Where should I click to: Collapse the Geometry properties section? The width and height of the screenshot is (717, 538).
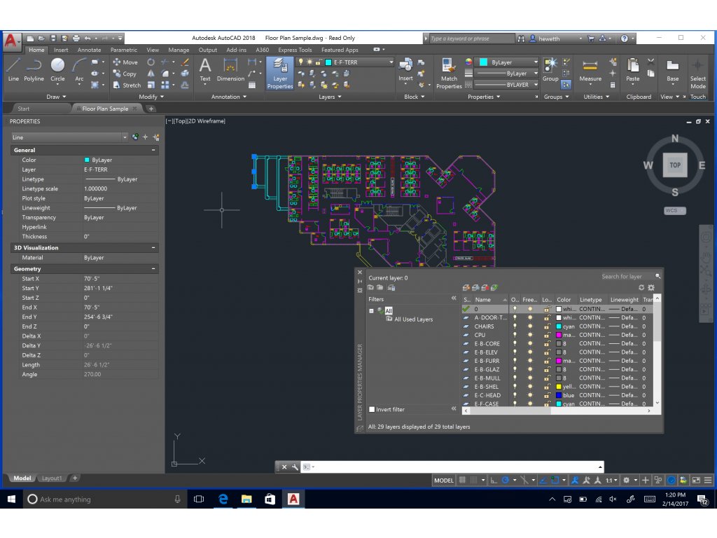(x=153, y=269)
